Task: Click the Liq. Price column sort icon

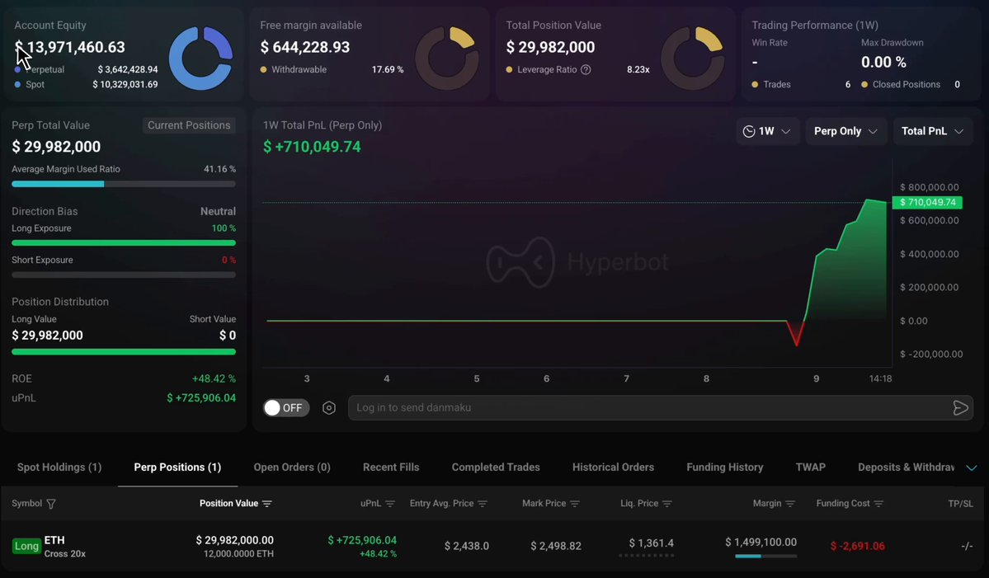Action: point(666,504)
